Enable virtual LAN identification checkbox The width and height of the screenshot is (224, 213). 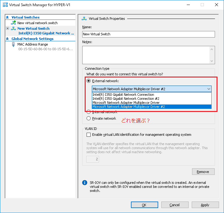click(x=88, y=135)
